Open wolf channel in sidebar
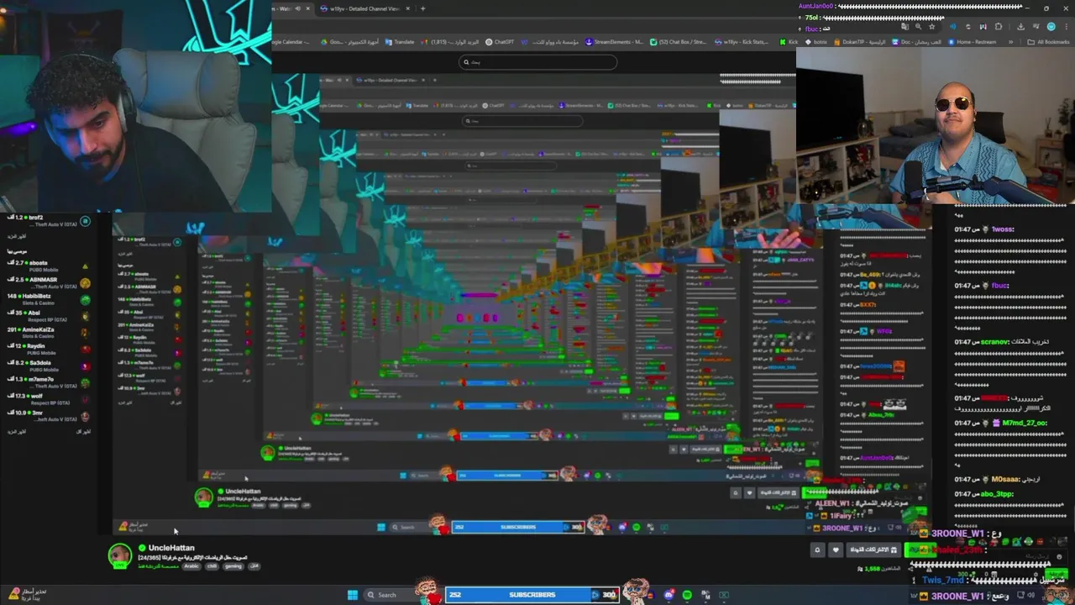 pyautogui.click(x=49, y=399)
